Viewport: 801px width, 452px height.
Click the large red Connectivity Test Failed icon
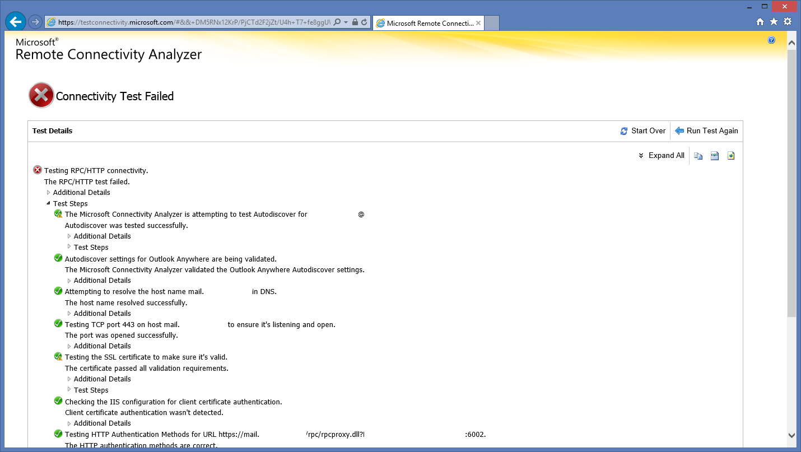pyautogui.click(x=41, y=95)
